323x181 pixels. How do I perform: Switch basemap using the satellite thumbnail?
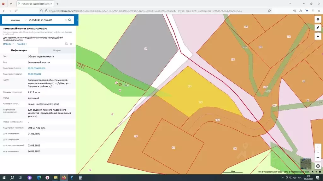click(306, 163)
